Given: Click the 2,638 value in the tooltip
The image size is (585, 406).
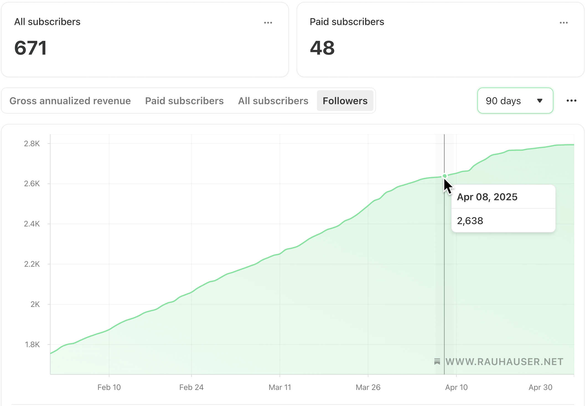Looking at the screenshot, I should (x=470, y=221).
